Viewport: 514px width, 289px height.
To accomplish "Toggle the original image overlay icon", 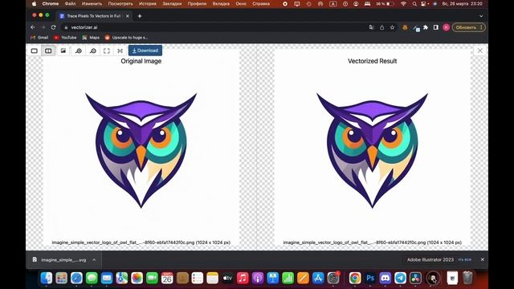I will tap(63, 51).
